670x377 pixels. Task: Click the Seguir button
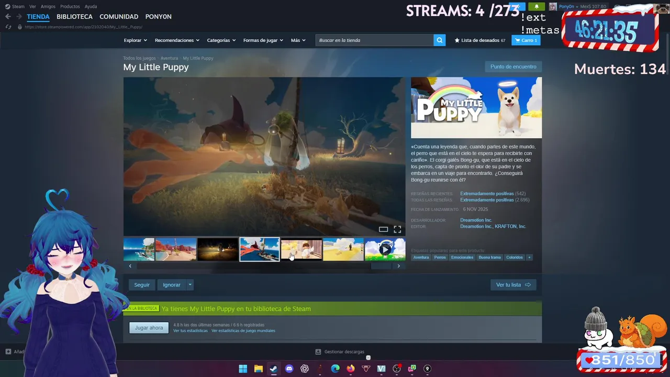[x=142, y=285]
